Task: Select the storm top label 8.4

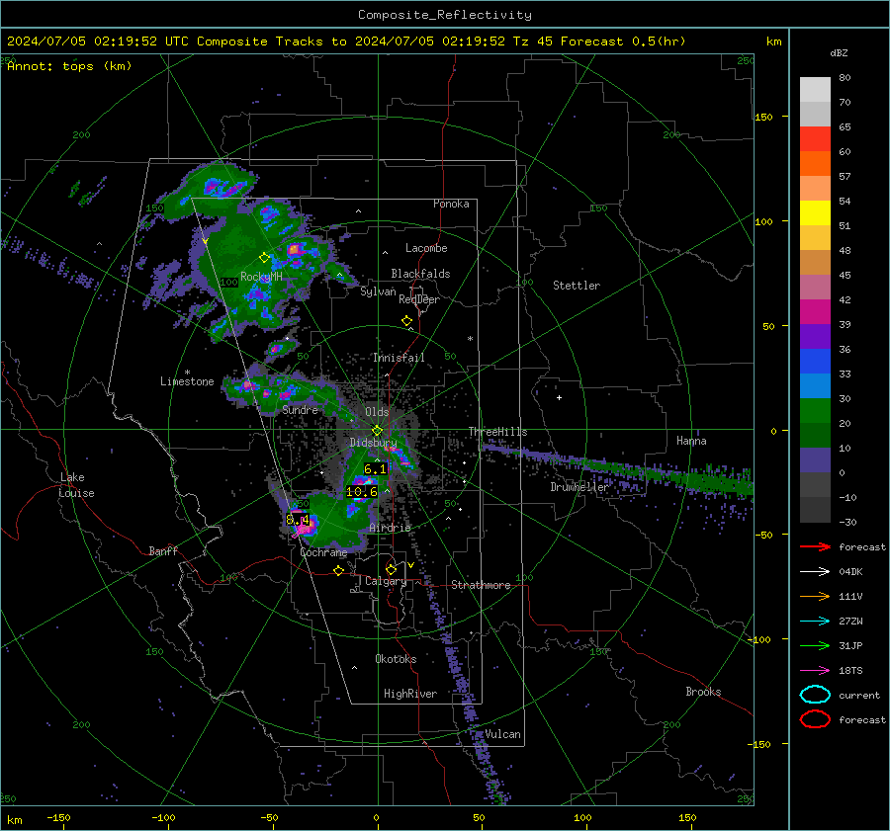Action: coord(298,520)
